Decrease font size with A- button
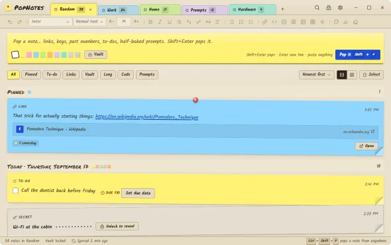 point(111,22)
